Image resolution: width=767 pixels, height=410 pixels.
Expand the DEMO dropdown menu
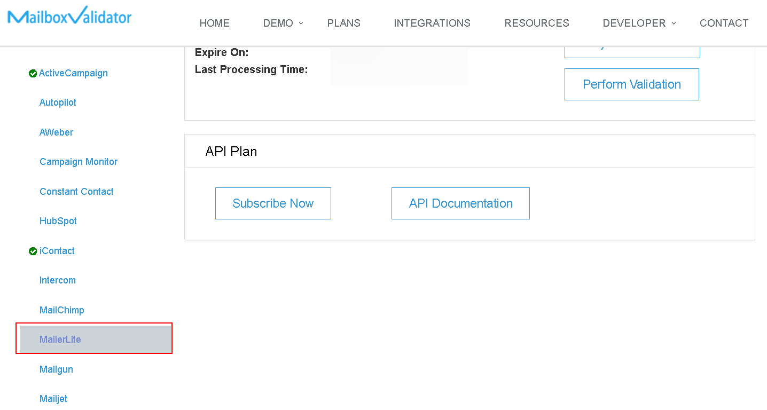(278, 23)
